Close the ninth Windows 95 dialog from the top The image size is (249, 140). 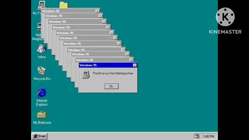pos(127,54)
